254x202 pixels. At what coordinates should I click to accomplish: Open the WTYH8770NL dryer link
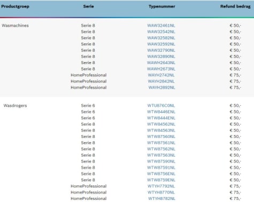pyautogui.click(x=161, y=192)
